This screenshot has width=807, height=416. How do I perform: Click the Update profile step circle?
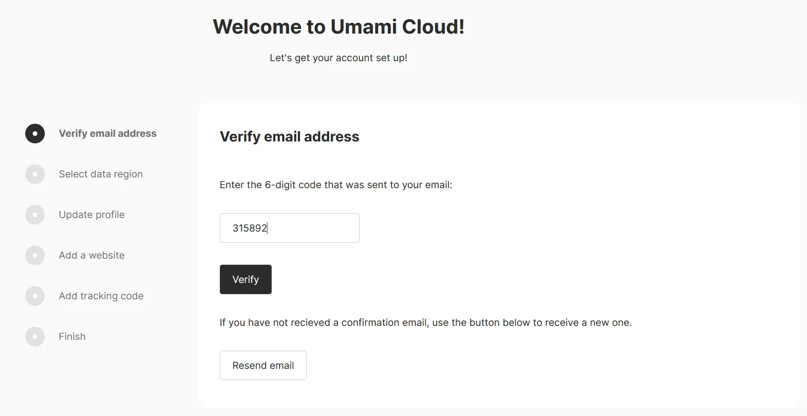[x=35, y=215]
